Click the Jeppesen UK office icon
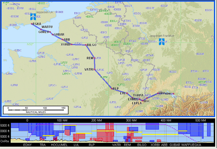Viewport: 217px width, 149px height. tap(33, 17)
